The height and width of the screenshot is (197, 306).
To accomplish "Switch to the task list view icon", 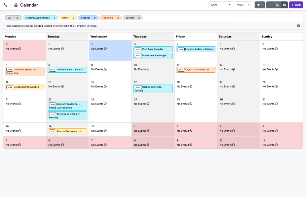I will 270,5.
